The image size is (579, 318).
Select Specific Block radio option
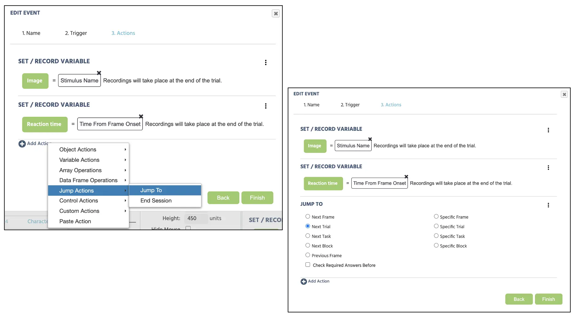click(436, 246)
